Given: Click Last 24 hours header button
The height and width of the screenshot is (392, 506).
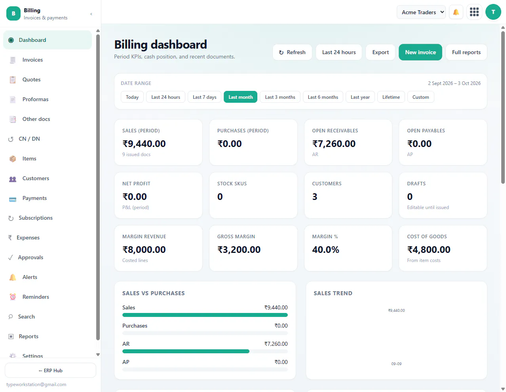Looking at the screenshot, I should click(339, 52).
